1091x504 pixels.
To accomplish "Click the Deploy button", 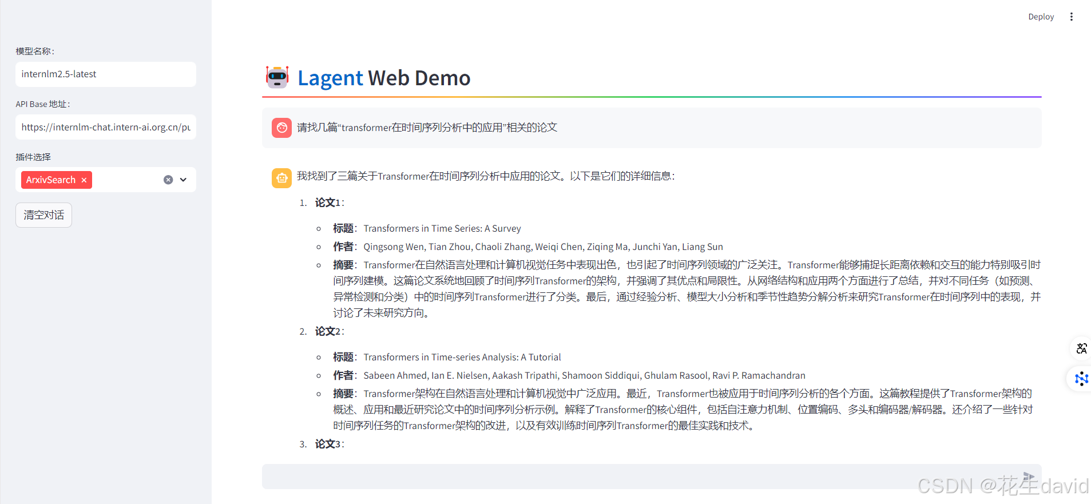I will tap(1041, 17).
